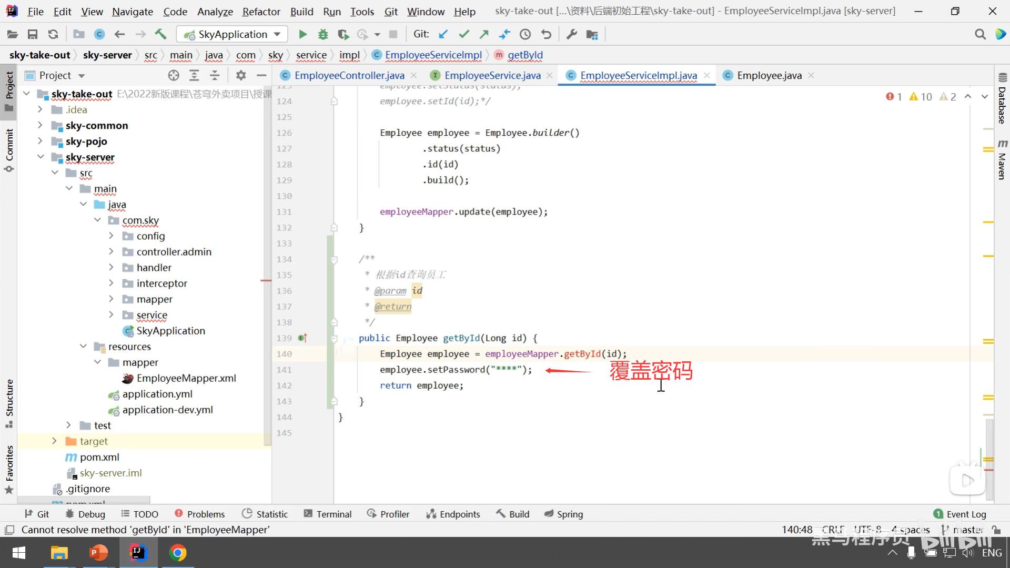Screen dimensions: 1010x568
Task: Toggle the Structure tool window
Action: [x=9, y=402]
